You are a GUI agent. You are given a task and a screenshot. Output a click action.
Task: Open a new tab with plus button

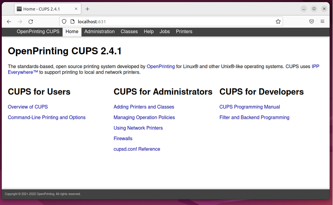87,9
